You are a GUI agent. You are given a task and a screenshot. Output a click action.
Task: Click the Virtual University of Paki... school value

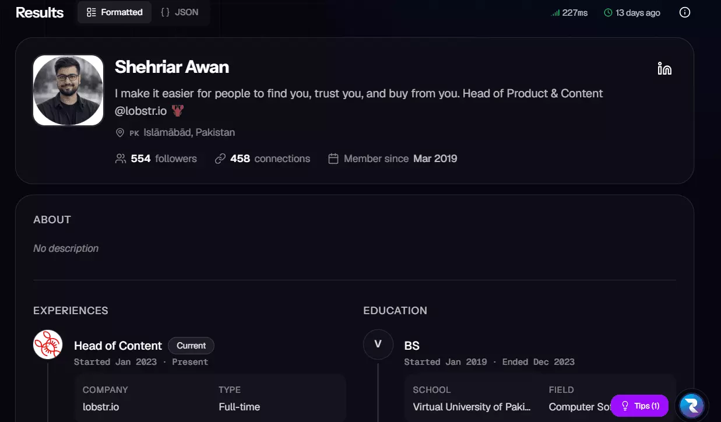click(472, 407)
